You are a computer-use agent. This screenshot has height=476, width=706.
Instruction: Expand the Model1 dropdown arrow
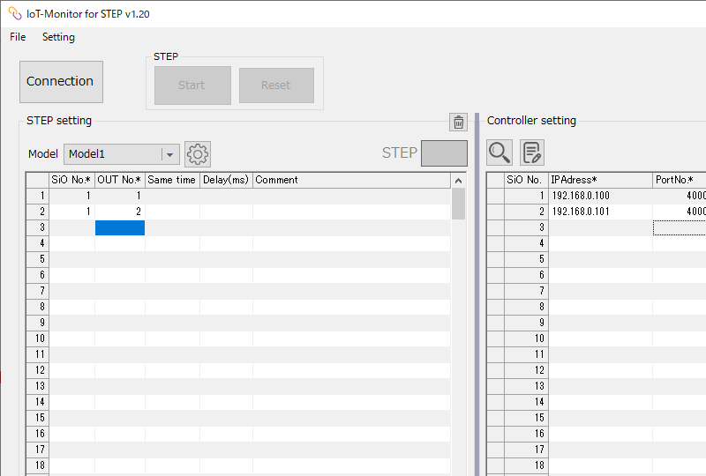coord(169,154)
